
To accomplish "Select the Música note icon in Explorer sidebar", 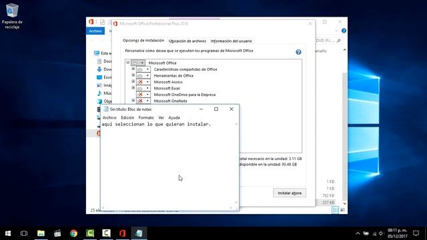I will pyautogui.click(x=99, y=93).
